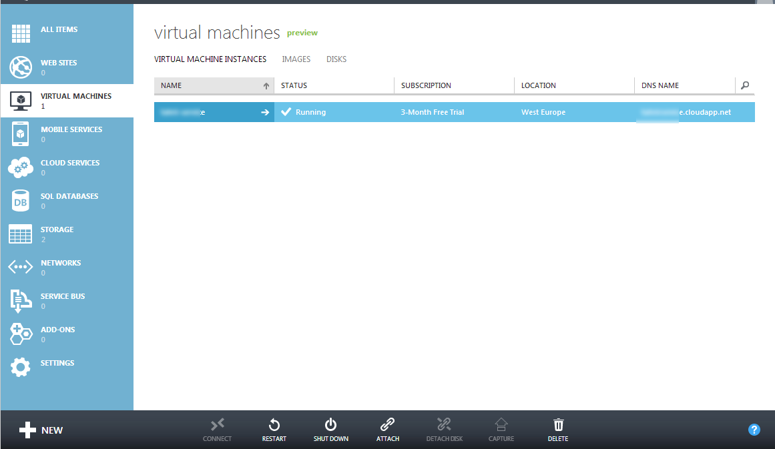Click the Capture command icon
This screenshot has width=775, height=449.
pos(501,424)
